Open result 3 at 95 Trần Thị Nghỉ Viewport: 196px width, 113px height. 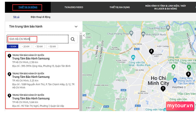coord(42,100)
